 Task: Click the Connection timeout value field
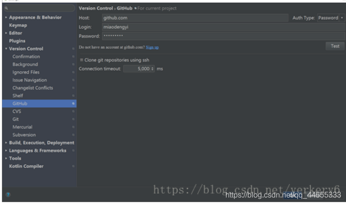pyautogui.click(x=137, y=69)
